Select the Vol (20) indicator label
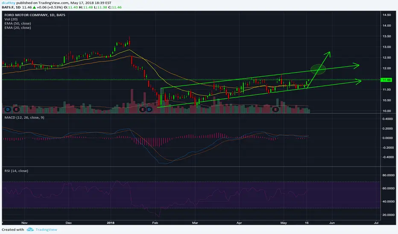398x234 pixels. tap(11, 19)
